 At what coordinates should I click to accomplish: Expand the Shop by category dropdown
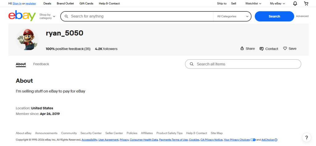tap(47, 16)
